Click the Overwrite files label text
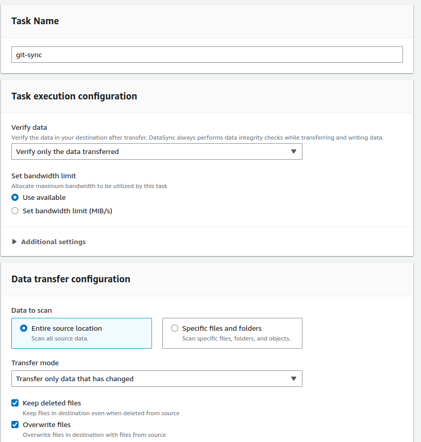The height and width of the screenshot is (442, 421). (46, 424)
